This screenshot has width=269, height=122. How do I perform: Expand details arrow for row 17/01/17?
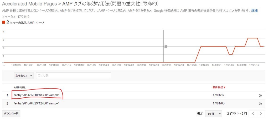(261, 96)
